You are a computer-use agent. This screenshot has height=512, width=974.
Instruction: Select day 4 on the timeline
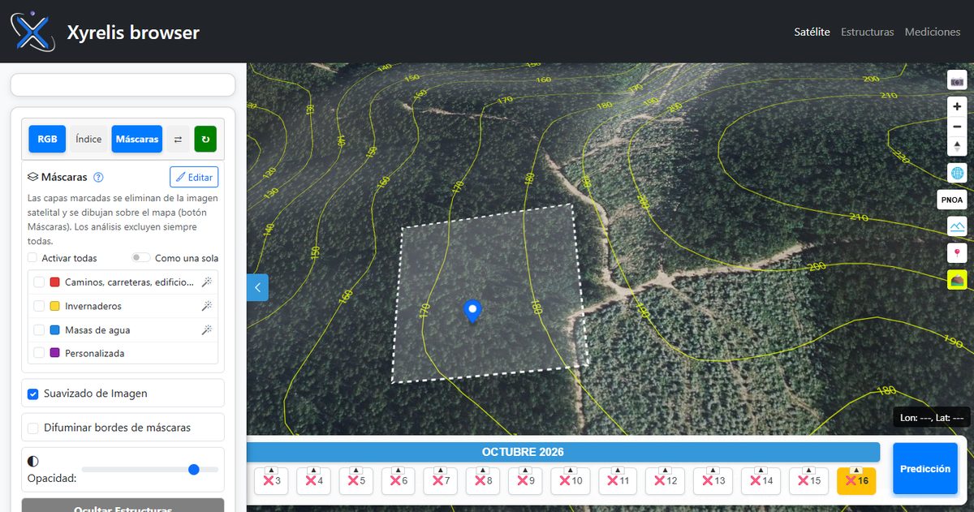tap(313, 480)
